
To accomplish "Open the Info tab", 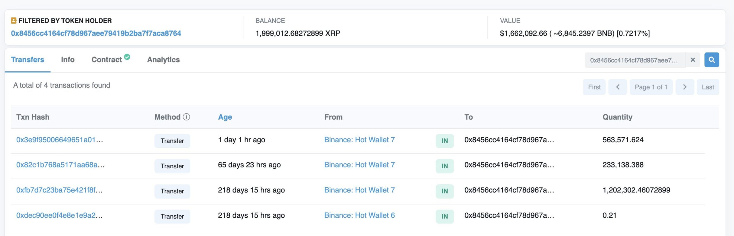I will click(x=68, y=60).
